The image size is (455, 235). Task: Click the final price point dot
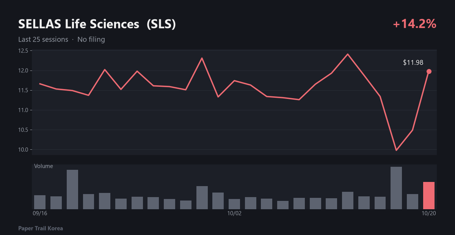(x=429, y=71)
